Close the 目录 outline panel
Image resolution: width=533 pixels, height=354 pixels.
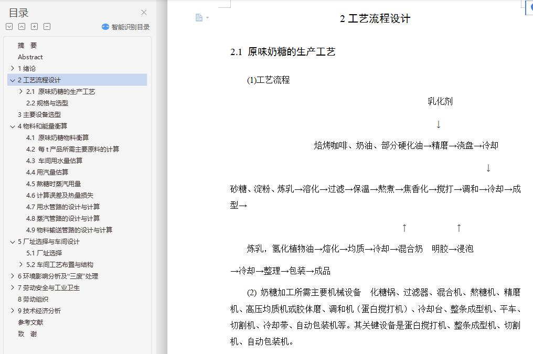(144, 13)
